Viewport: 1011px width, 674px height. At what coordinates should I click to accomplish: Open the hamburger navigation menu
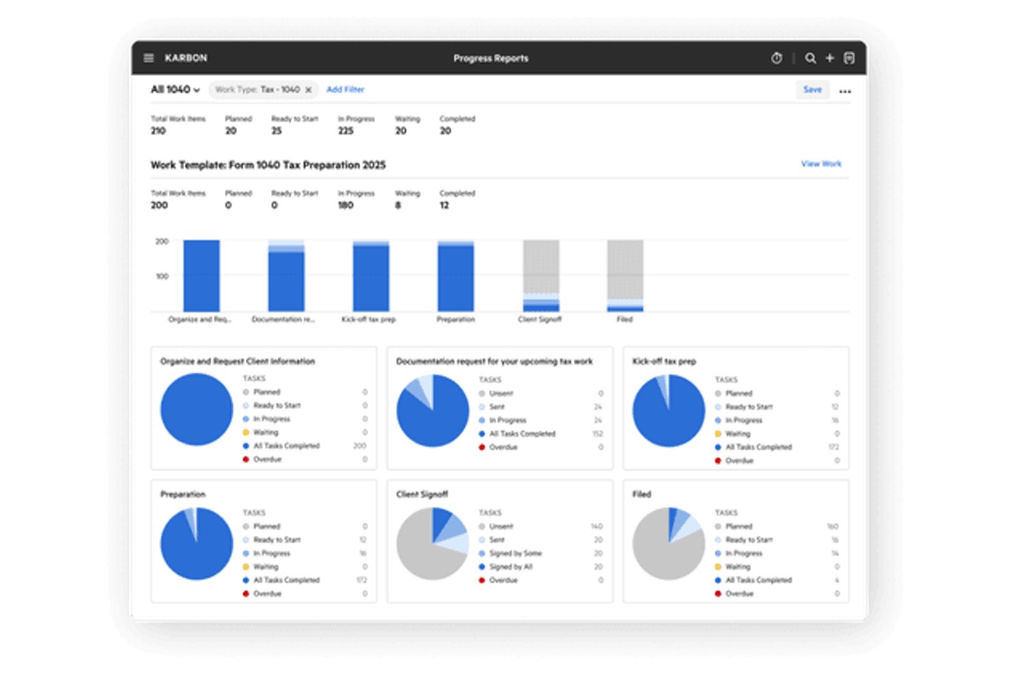click(x=148, y=58)
